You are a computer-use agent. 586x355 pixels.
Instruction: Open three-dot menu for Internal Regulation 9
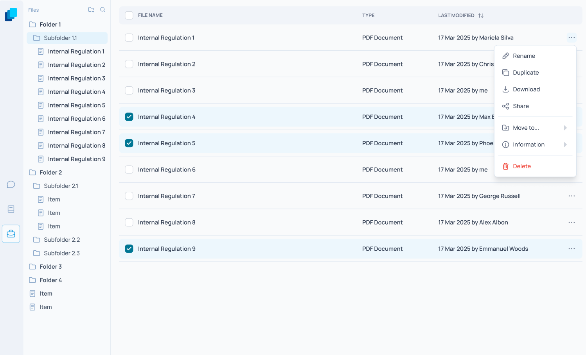[x=572, y=249]
